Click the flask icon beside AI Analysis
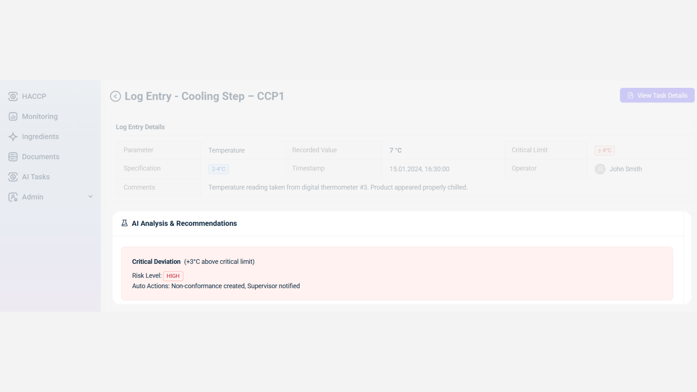697x392 pixels. 125,223
